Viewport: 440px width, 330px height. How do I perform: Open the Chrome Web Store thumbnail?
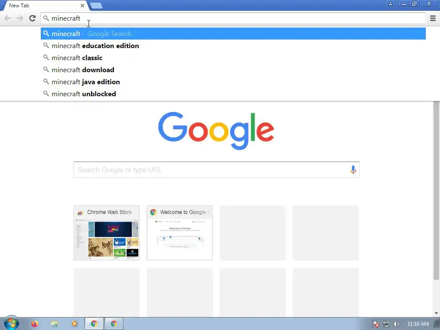[107, 233]
